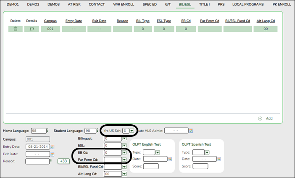Click the OLPT Spanish Test Score field
The image size is (295, 178).
[x=200, y=166]
